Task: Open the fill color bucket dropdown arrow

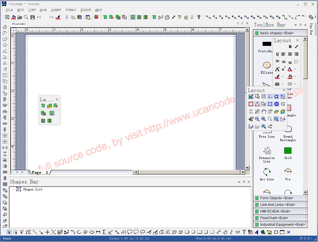Action: (x=295, y=77)
